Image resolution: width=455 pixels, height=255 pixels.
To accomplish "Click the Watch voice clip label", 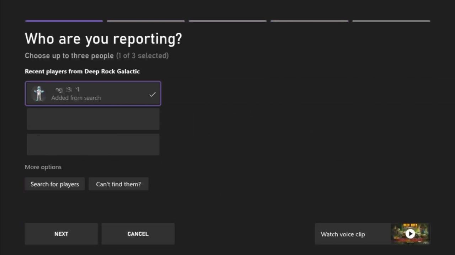I will [x=343, y=234].
